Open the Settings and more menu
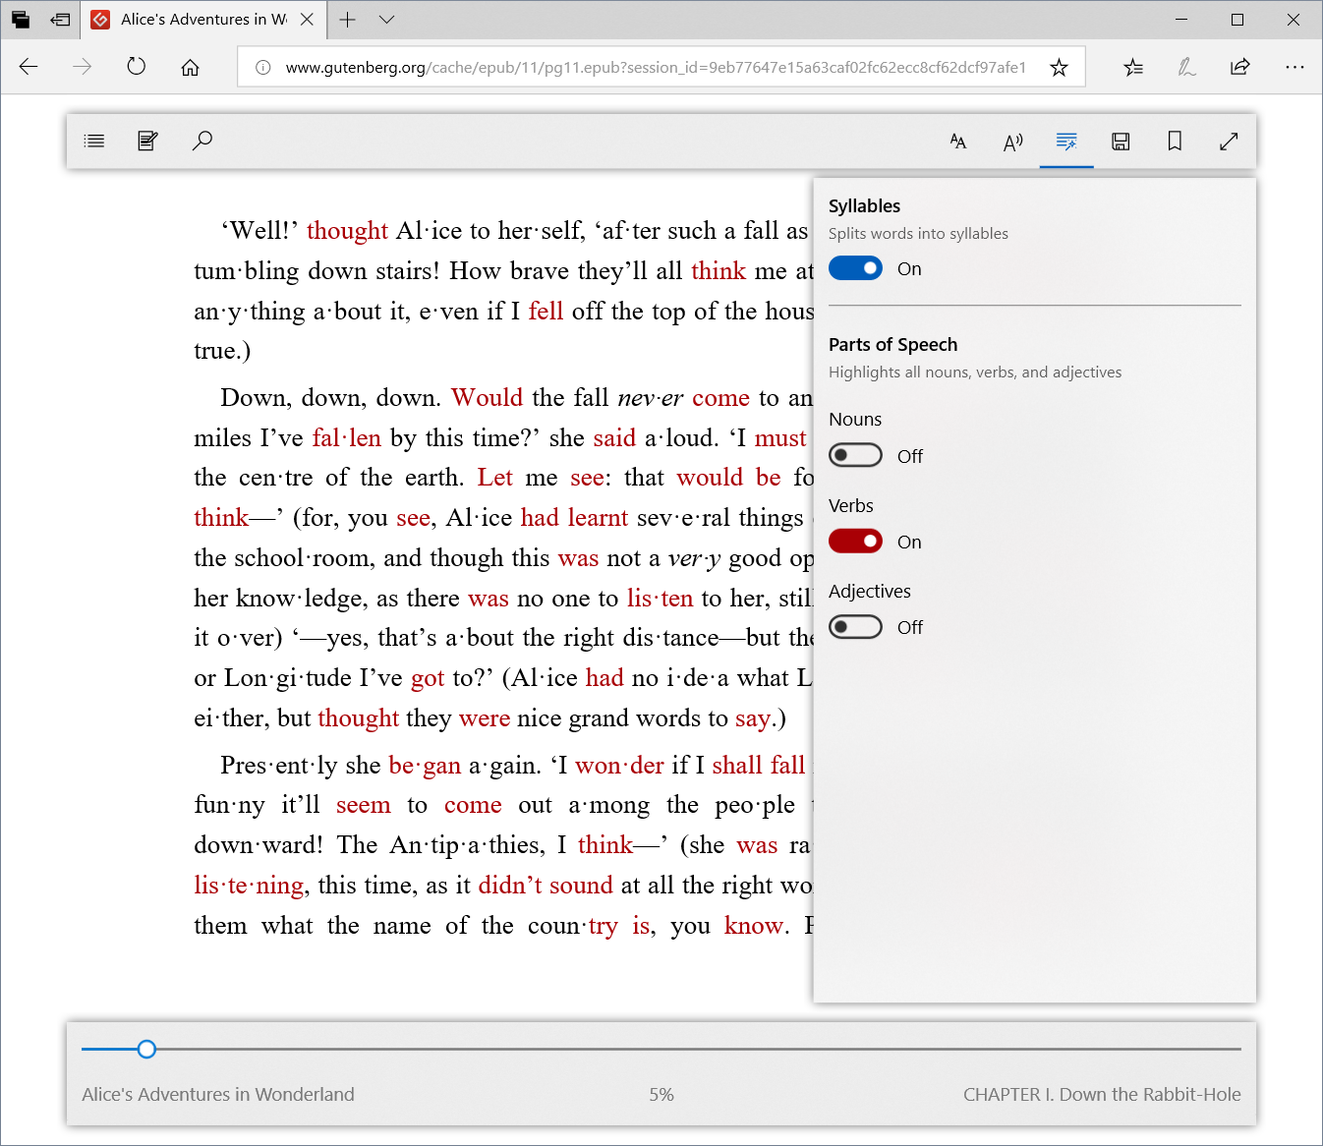The image size is (1323, 1146). (1294, 67)
